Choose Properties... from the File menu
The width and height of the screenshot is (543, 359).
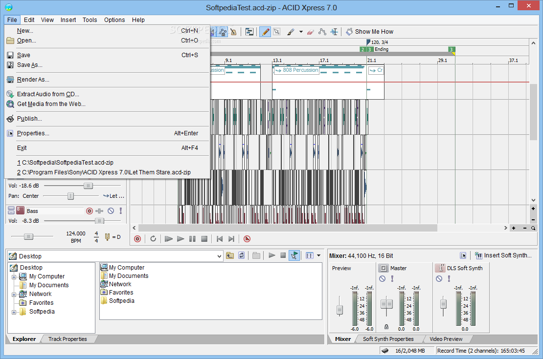point(107,133)
